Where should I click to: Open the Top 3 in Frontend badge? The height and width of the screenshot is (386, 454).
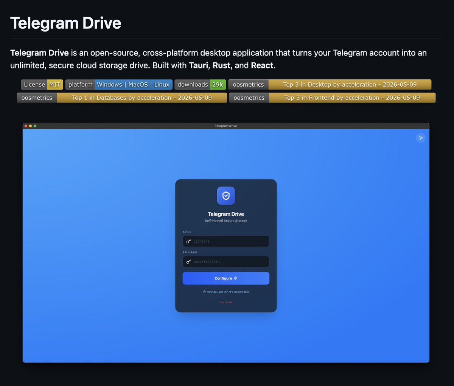click(x=332, y=98)
